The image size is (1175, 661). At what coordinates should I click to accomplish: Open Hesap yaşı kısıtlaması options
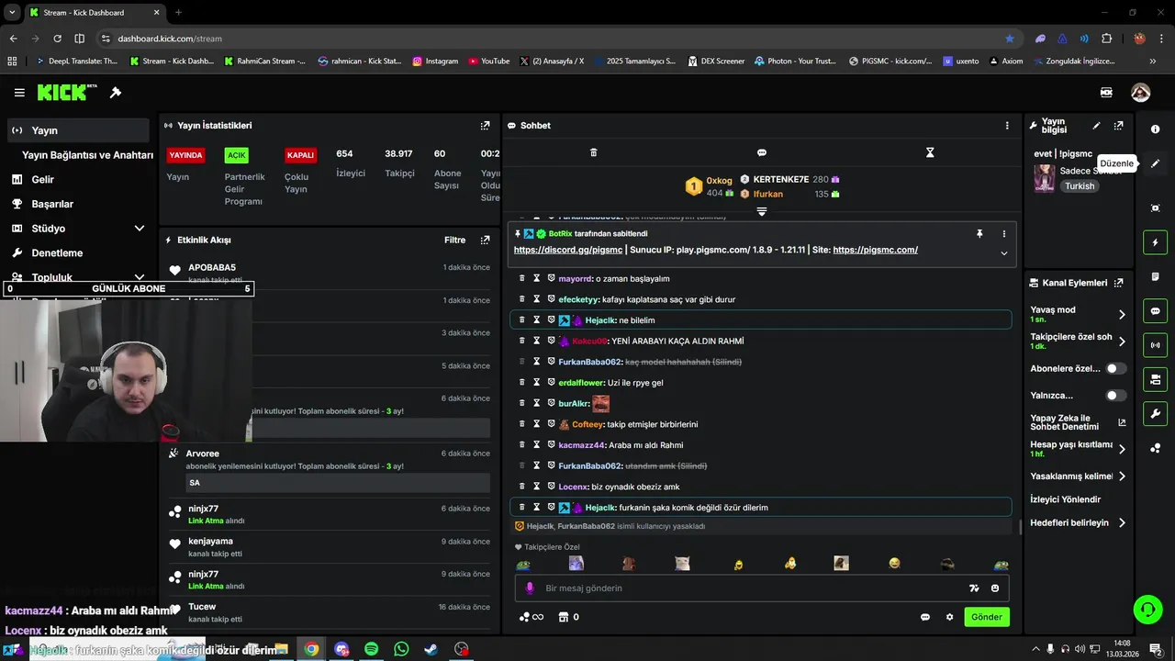[1078, 449]
